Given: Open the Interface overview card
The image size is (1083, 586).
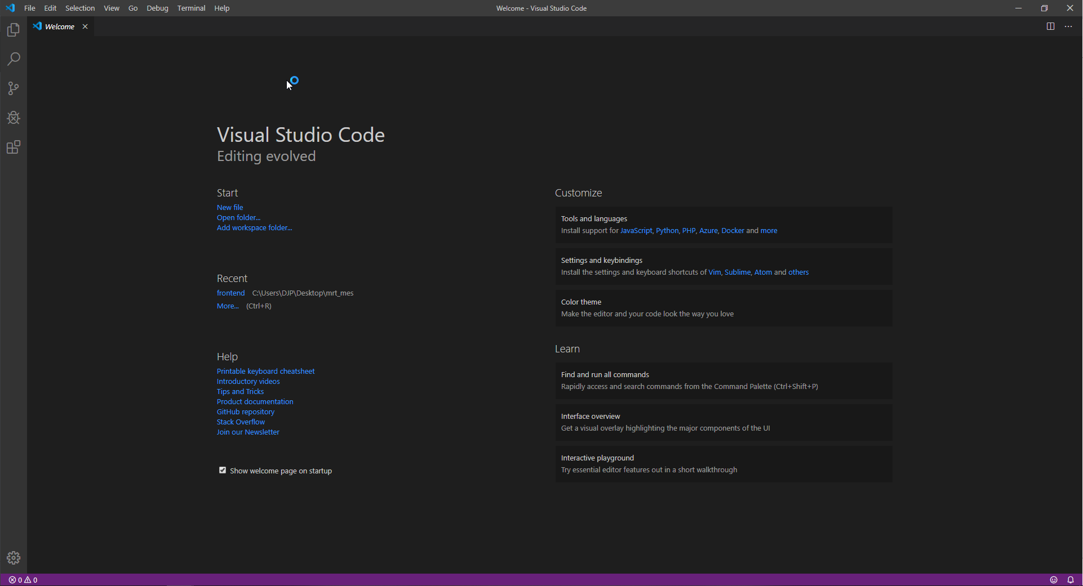Looking at the screenshot, I should 724,422.
